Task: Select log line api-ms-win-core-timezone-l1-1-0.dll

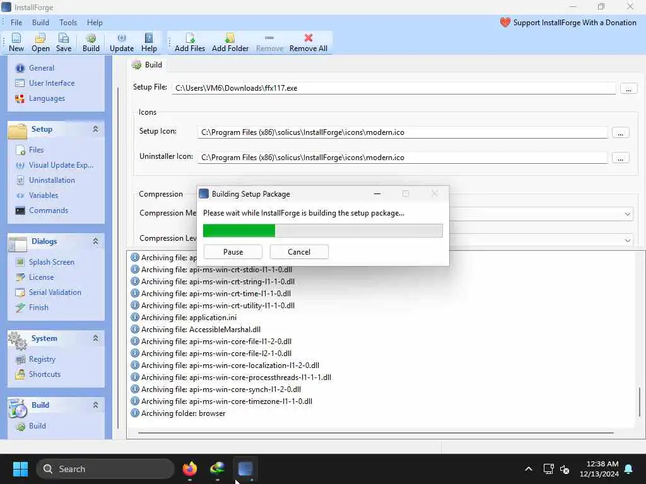Action: pyautogui.click(x=221, y=401)
